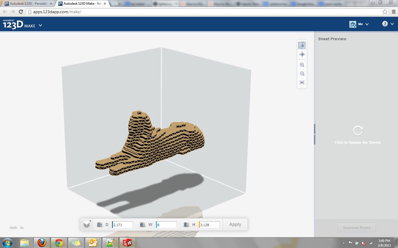Show hidden system tray icons
Screen dimensions: 398x248
[344, 243]
